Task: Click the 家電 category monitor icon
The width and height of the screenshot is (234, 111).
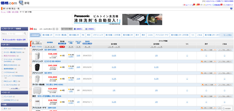Action: coord(21,3)
